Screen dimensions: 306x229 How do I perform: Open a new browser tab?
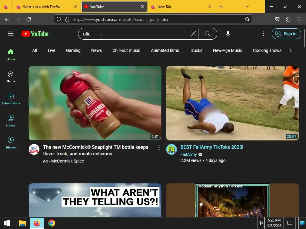(x=221, y=7)
